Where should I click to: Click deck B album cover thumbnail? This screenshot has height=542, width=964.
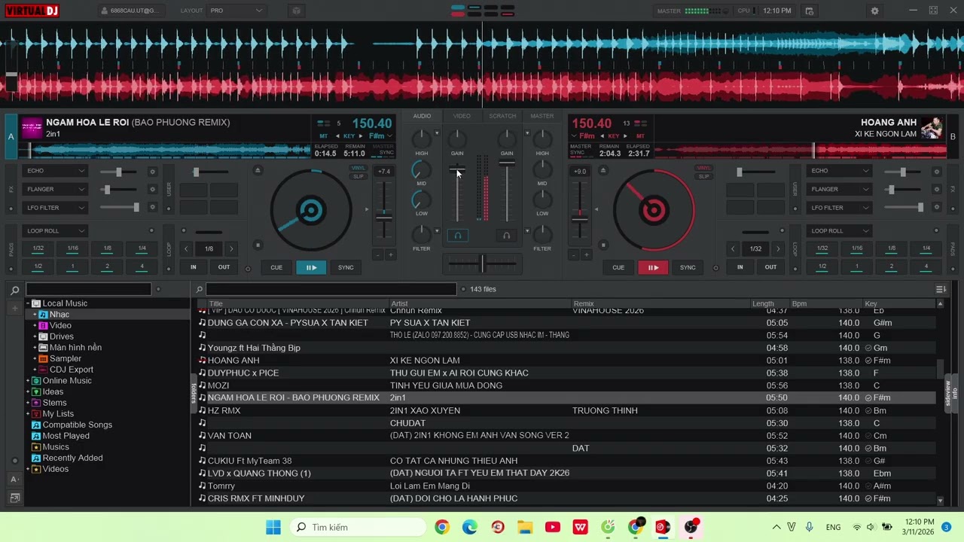coord(932,127)
